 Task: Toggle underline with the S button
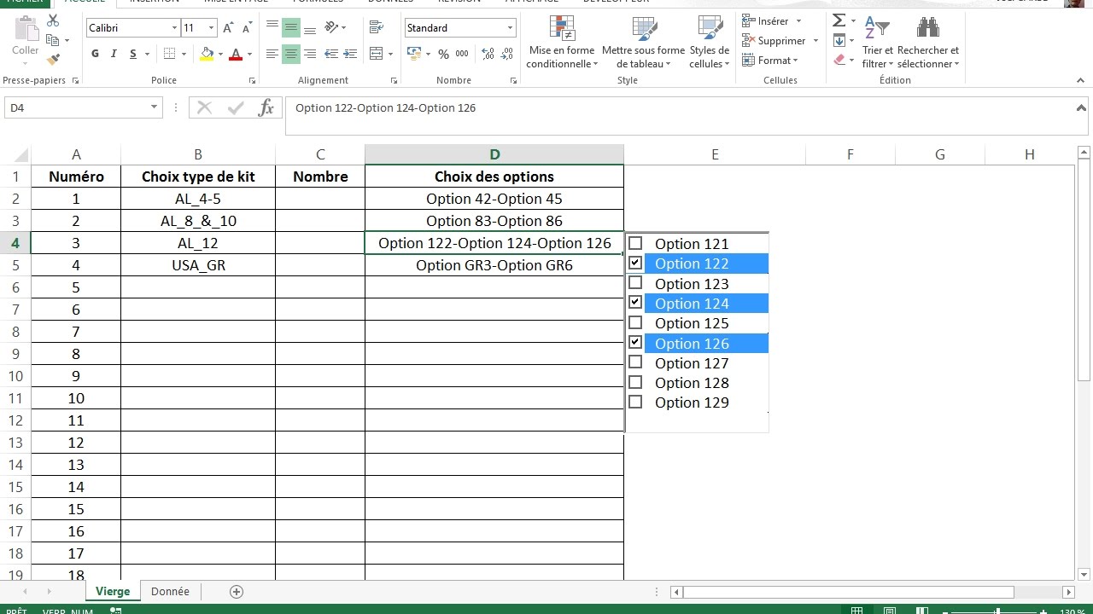point(133,54)
